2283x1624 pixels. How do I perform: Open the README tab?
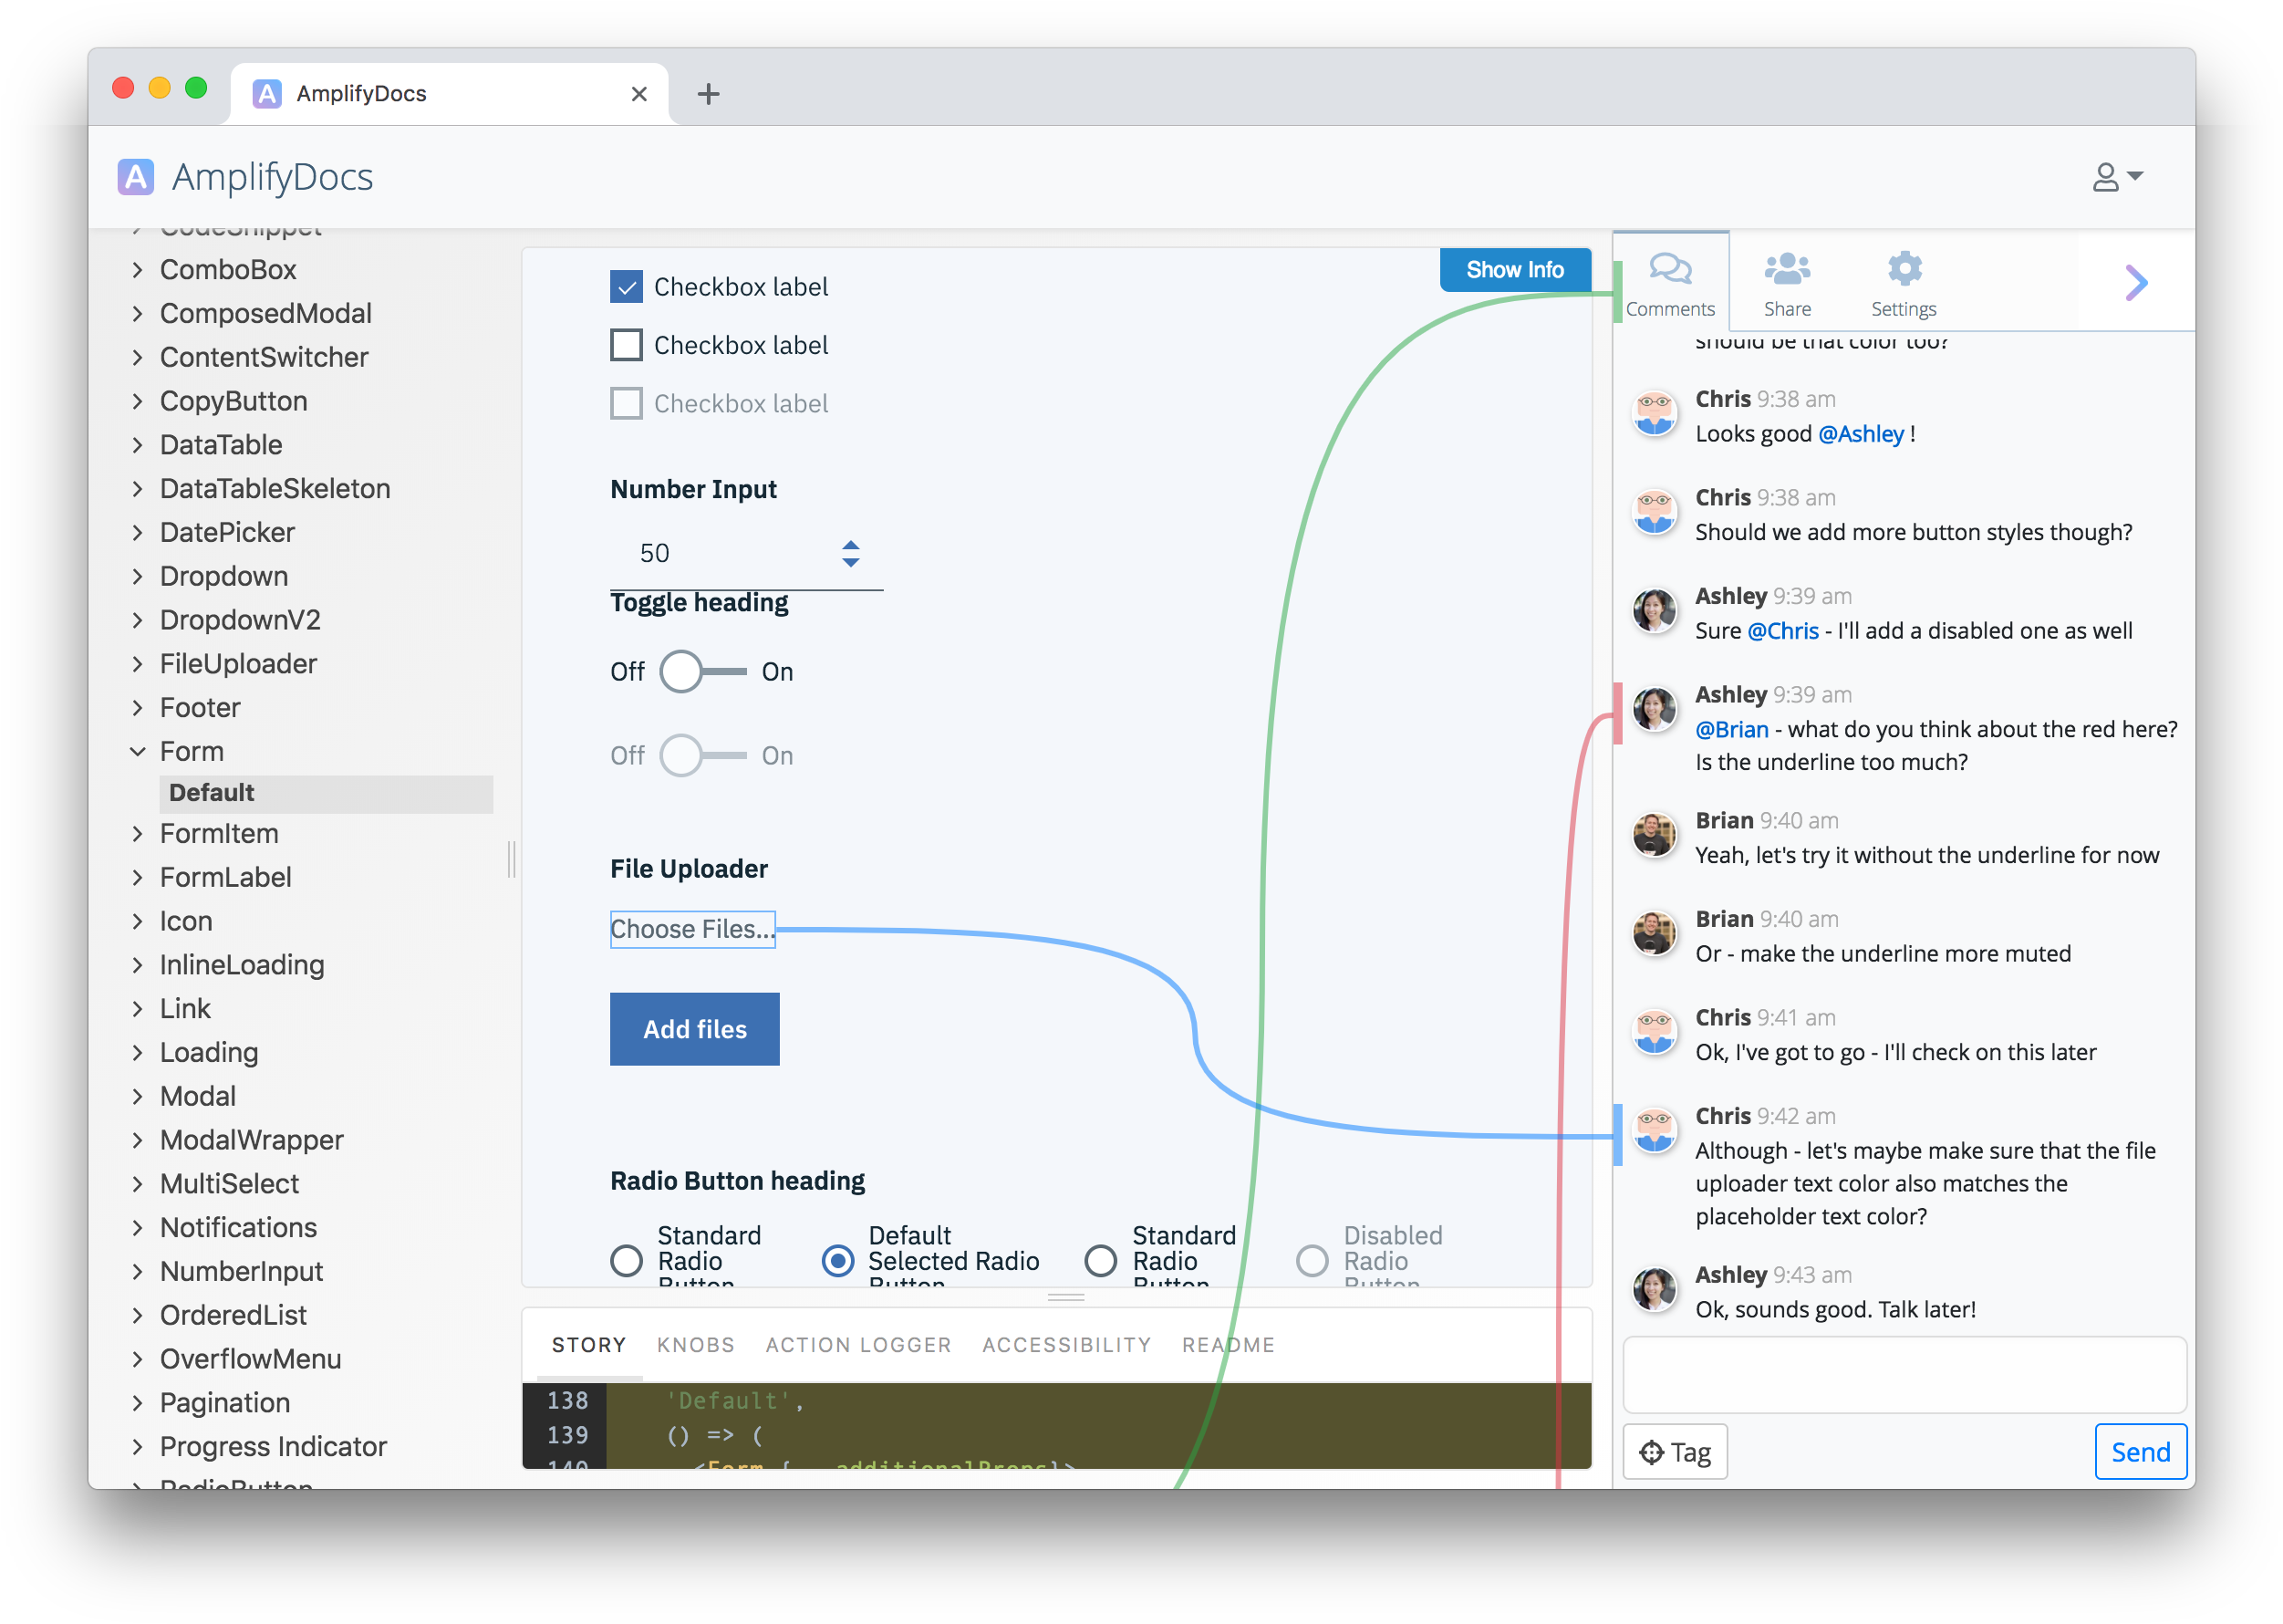pos(1229,1345)
